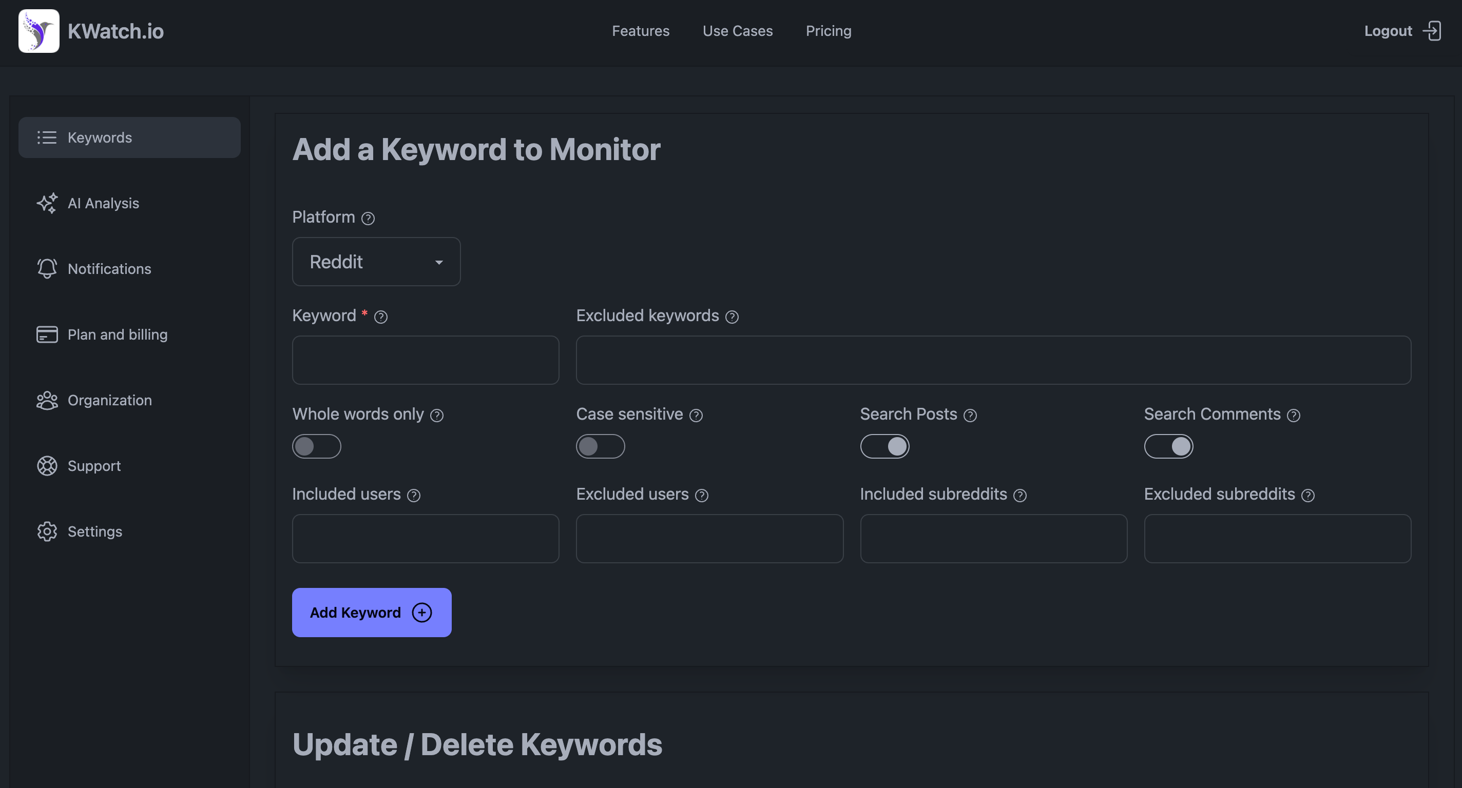Disable the Search Posts toggle
Image resolution: width=1462 pixels, height=788 pixels.
click(x=885, y=446)
